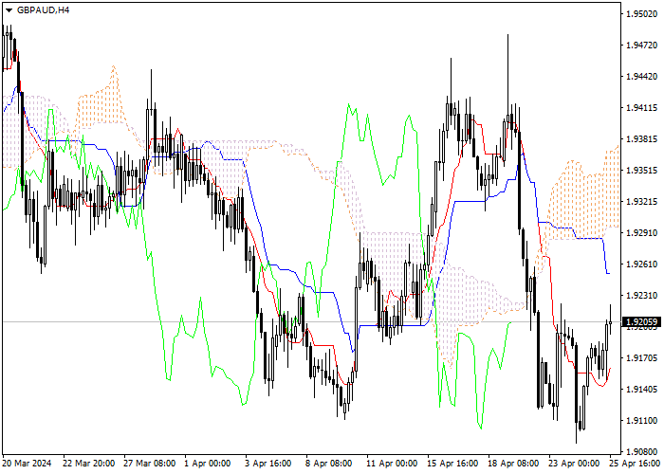664x474 pixels.
Task: Click price level 1.94115 on the price scale
Action: (641, 108)
